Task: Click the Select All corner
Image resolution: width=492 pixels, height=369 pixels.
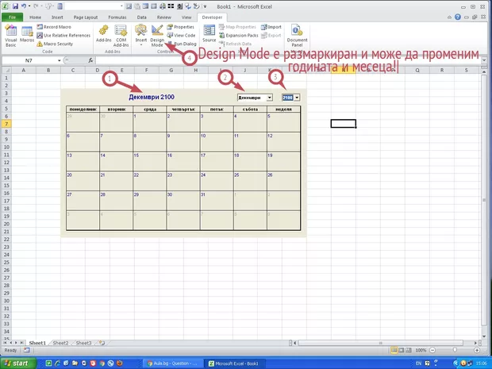Action: click(x=6, y=71)
